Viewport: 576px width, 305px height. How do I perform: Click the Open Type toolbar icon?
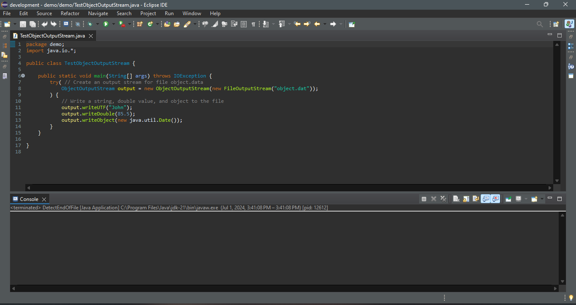pos(167,24)
